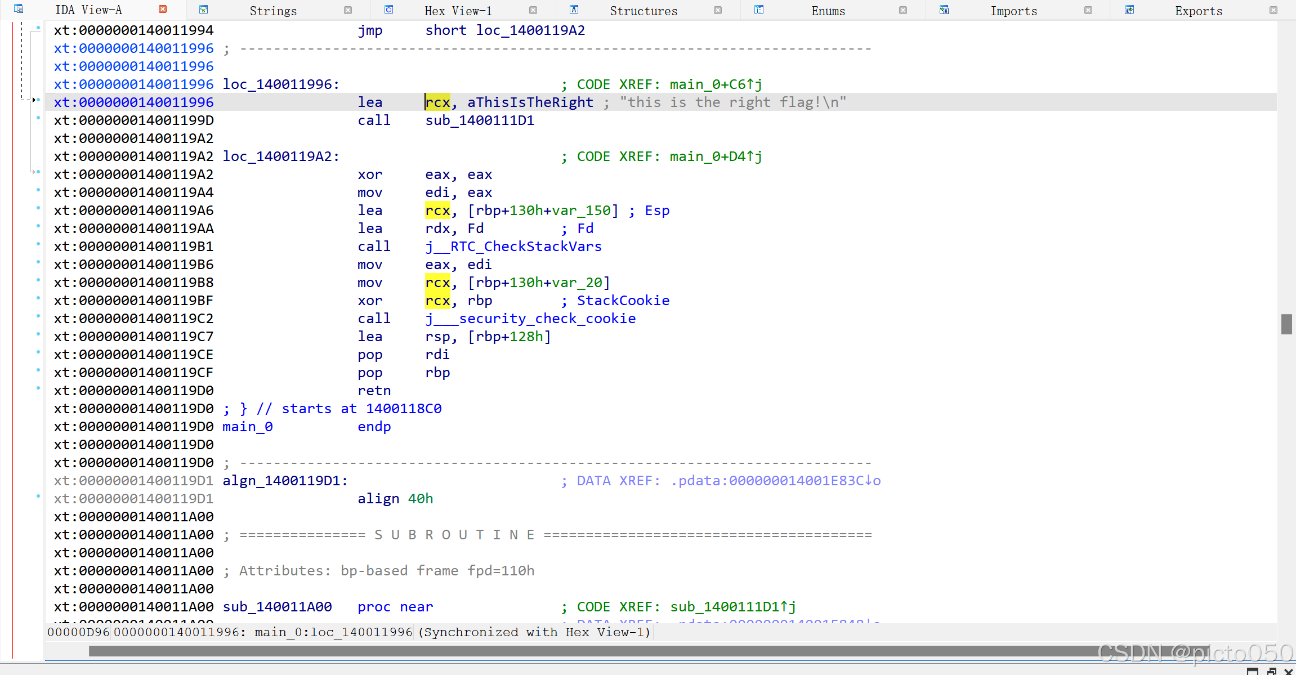The image size is (1296, 675).
Task: Switch to the Imports tab
Action: click(x=1013, y=11)
